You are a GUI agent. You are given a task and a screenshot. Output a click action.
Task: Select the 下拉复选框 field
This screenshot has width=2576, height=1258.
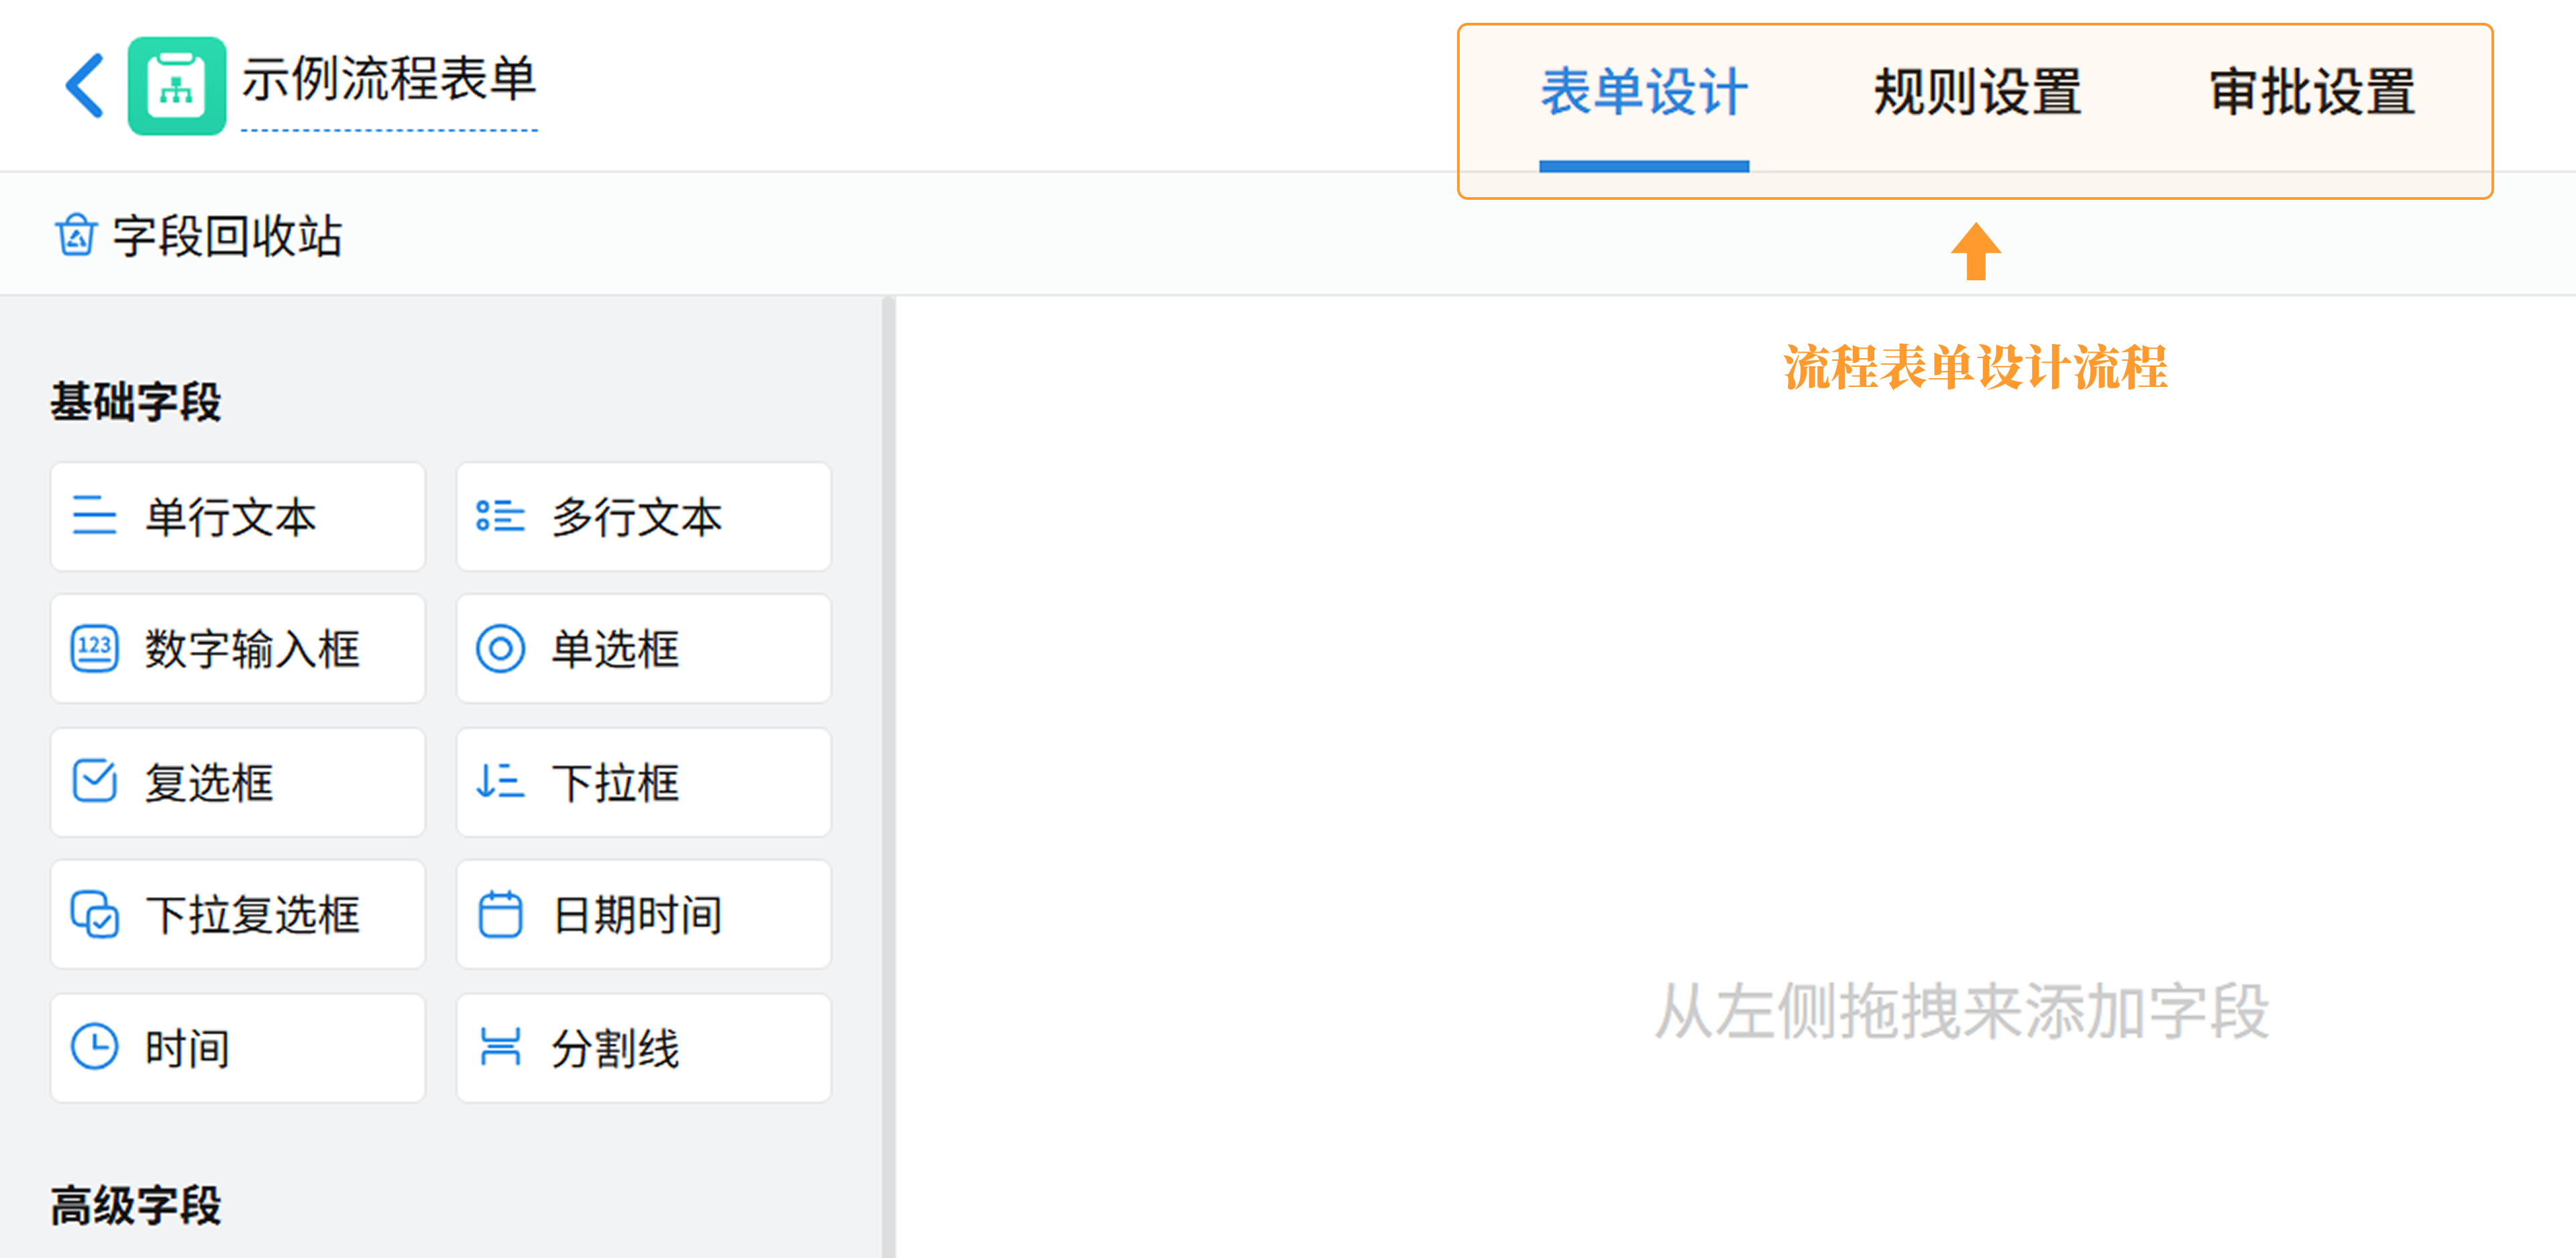click(237, 914)
